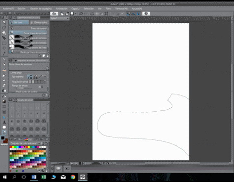Select the Move layer tool
Screen dimensions: 234x182
pos(4,38)
